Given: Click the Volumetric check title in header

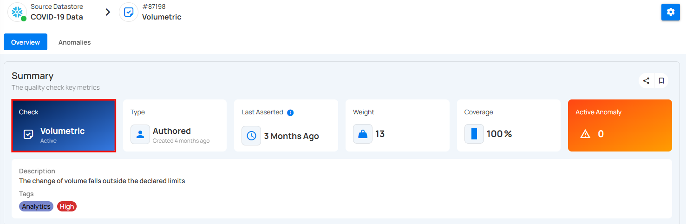Looking at the screenshot, I should coord(162,17).
